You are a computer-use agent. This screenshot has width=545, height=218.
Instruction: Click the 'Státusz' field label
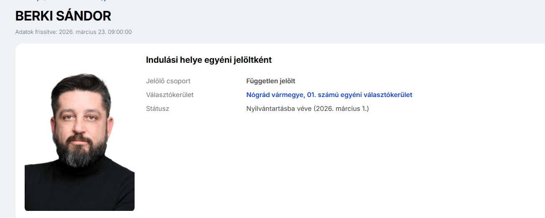158,109
